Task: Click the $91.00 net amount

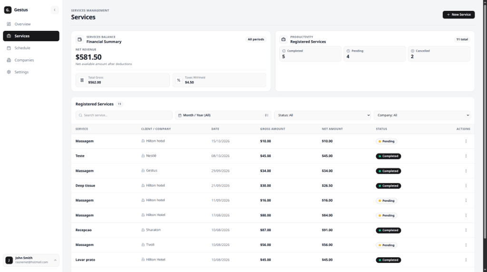Action: tap(327, 230)
